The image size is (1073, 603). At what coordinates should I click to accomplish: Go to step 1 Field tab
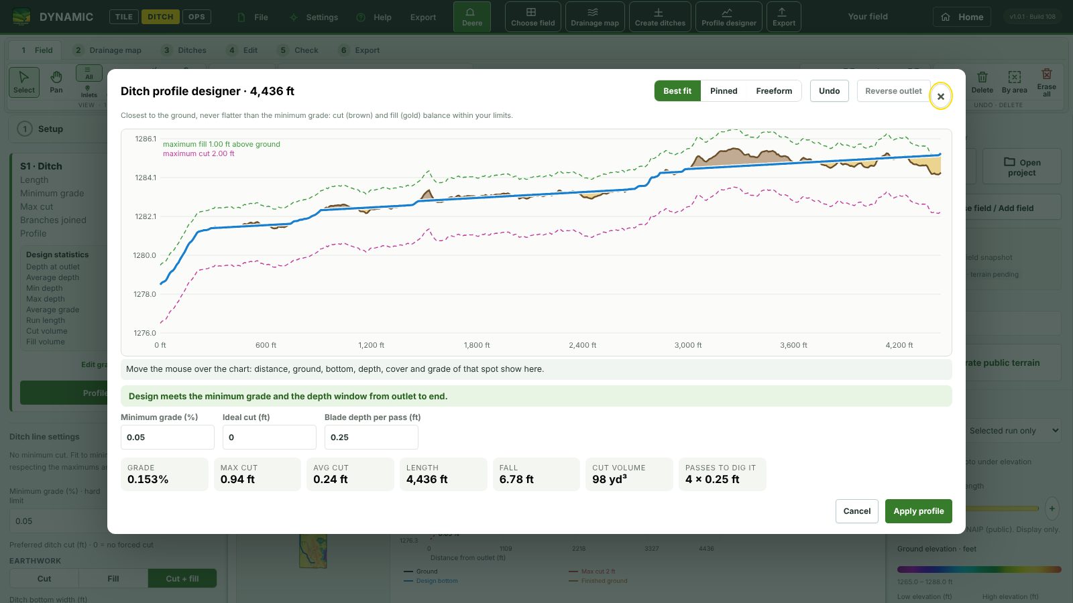[36, 50]
